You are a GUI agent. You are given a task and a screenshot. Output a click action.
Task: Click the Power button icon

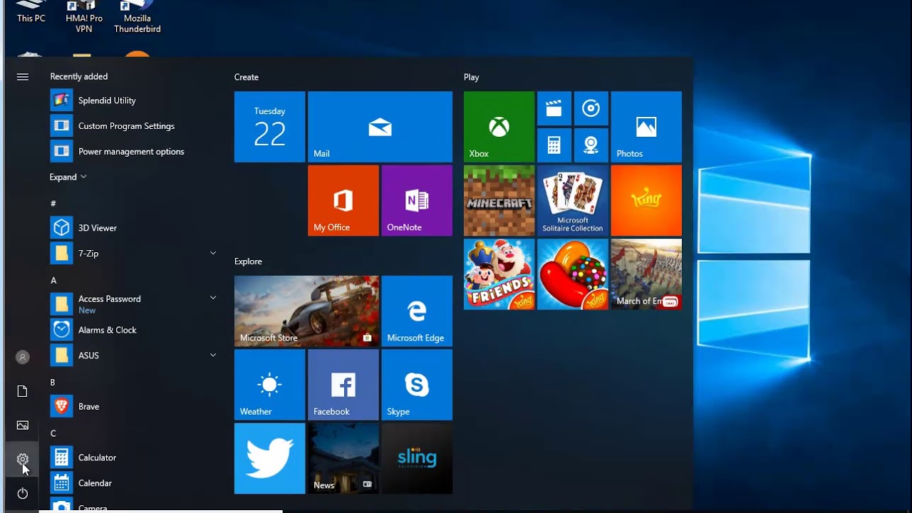tap(23, 493)
